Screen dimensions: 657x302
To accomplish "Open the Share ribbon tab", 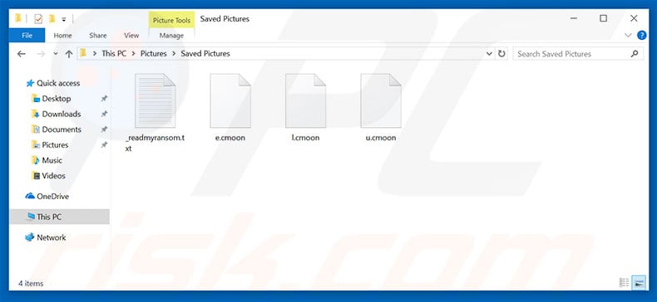I will pos(97,36).
